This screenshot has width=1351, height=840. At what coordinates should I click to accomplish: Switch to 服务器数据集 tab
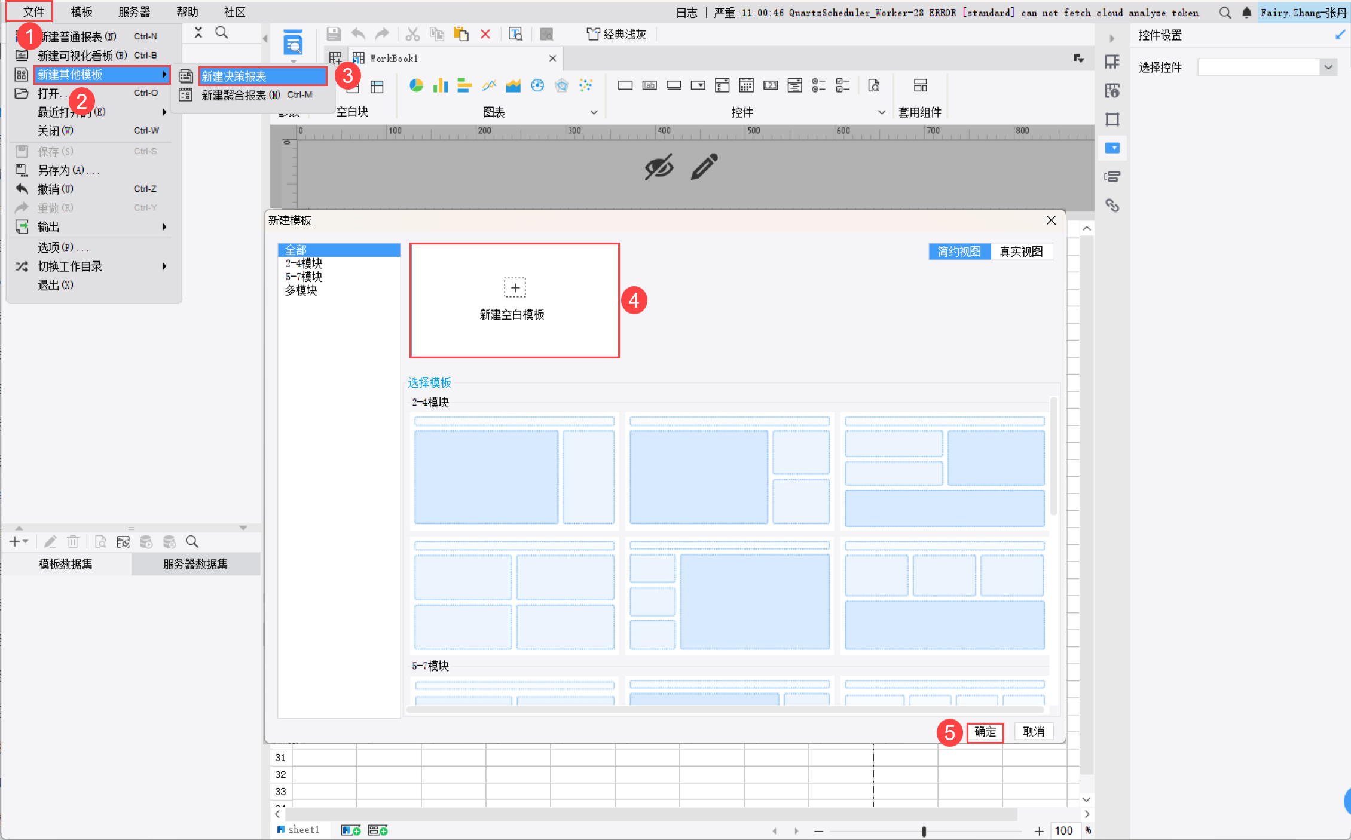pyautogui.click(x=195, y=564)
